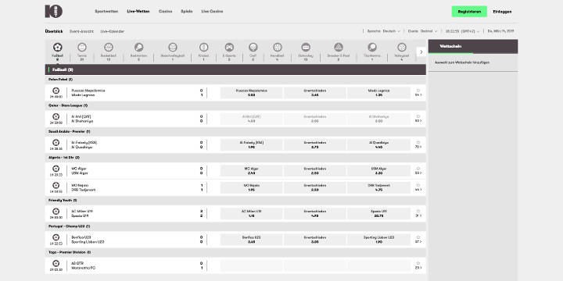Screen dimensions: 563x281
Task: Select the Eishockey sport icon
Action: [x=306, y=47]
